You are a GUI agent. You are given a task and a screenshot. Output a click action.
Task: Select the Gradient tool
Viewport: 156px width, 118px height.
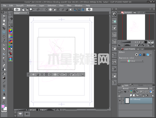coord(4,78)
